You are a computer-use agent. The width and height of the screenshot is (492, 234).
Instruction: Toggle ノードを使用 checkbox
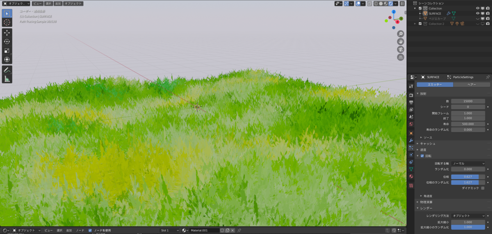pyautogui.click(x=90, y=230)
